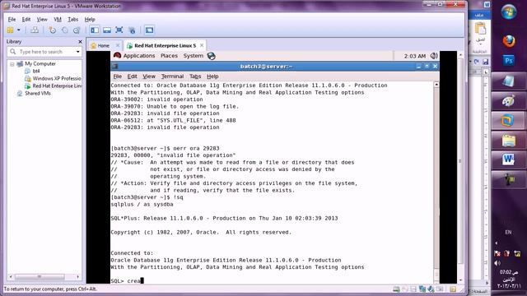Click the library horizontal scrollbar thumb
Screen dimensions: 527x296
40,277
